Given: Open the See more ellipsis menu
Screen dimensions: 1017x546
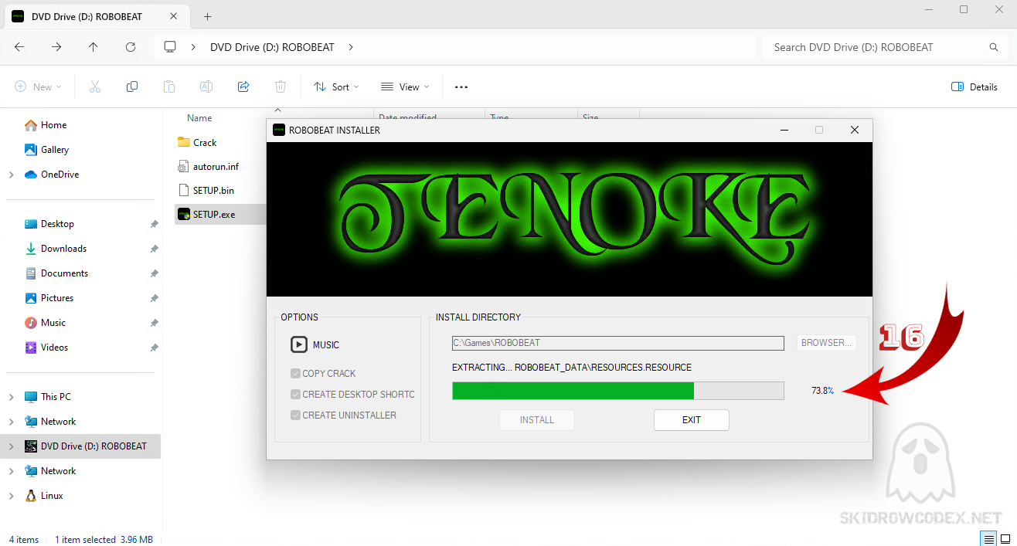Looking at the screenshot, I should pos(461,87).
